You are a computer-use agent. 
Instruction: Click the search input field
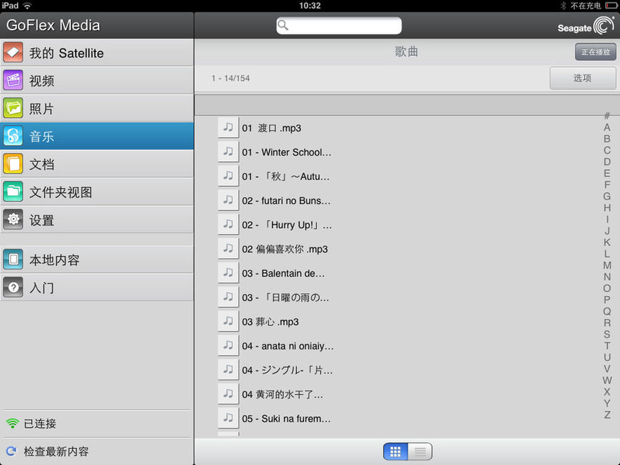tap(339, 25)
